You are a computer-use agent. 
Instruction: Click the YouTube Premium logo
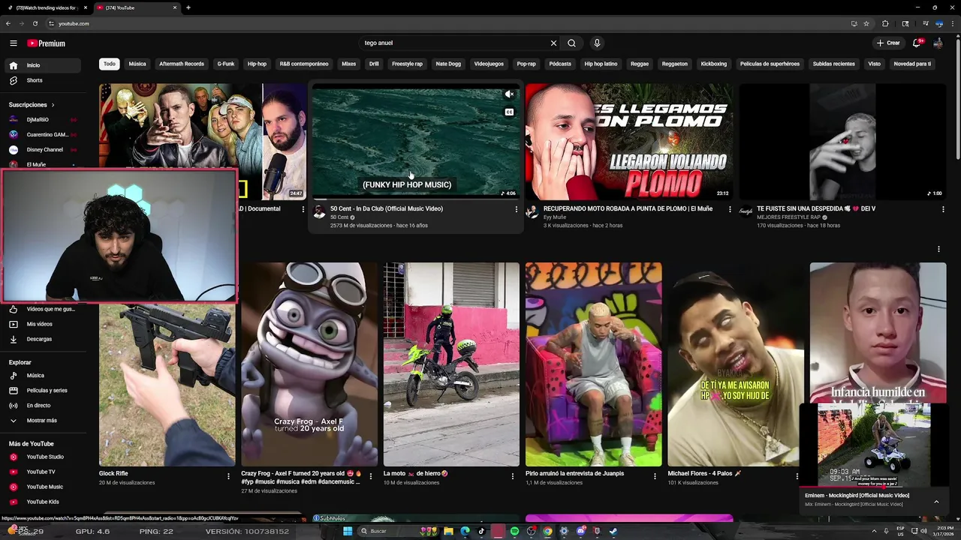click(47, 43)
